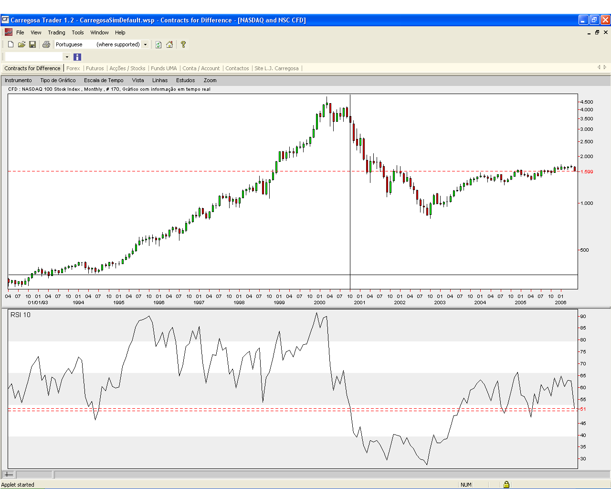
Task: Open the Tools menu
Action: click(78, 32)
